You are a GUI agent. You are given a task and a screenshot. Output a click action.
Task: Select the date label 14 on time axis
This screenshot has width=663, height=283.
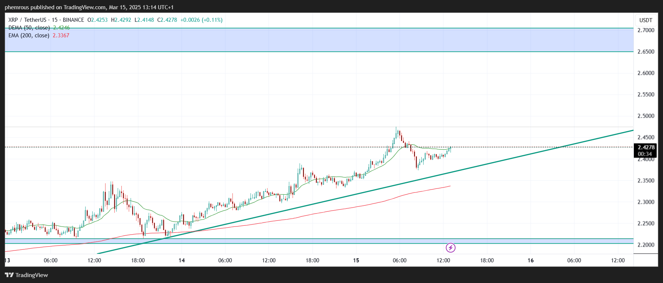(x=182, y=260)
